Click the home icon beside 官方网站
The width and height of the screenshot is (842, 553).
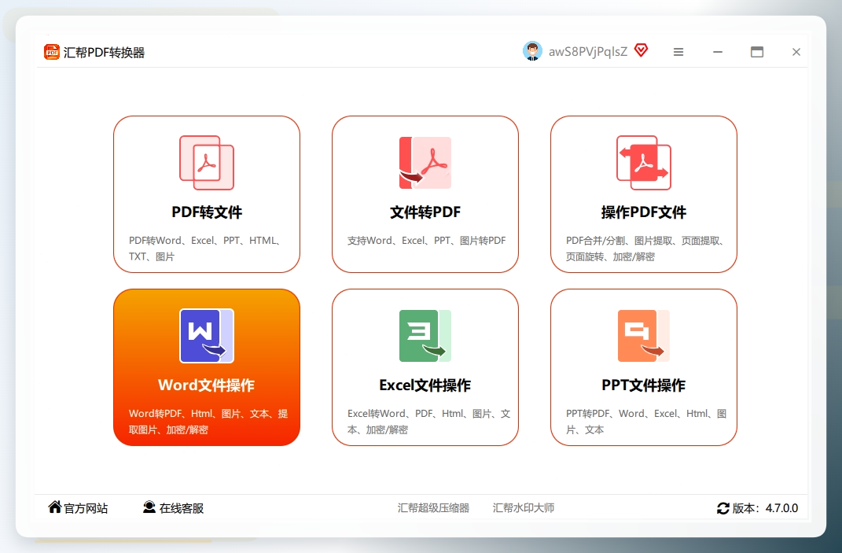[55, 507]
